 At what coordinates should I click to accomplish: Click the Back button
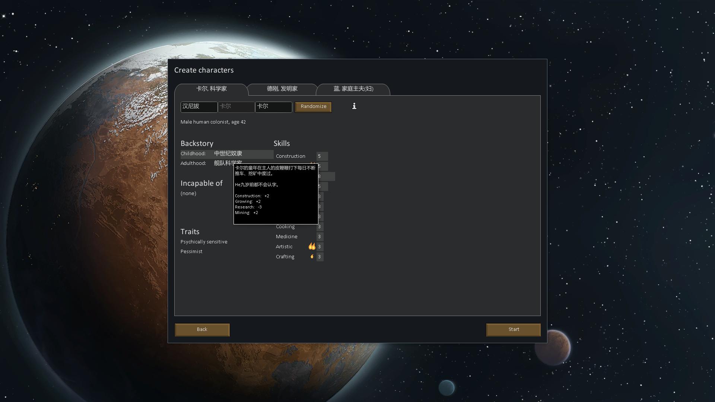click(x=202, y=330)
